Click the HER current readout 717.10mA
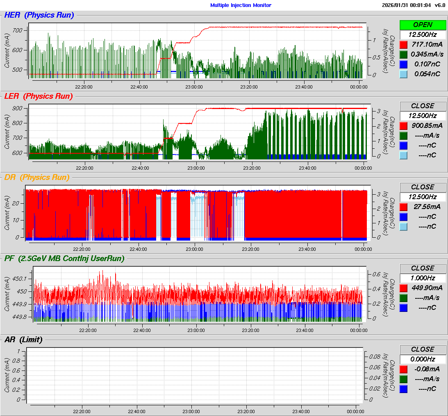448x416 pixels. coord(428,45)
